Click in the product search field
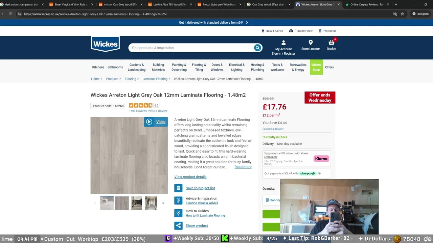Screen dimensions: 433x243 click(x=191, y=48)
